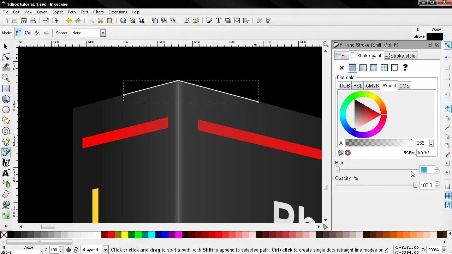Select the Text tool in toolbox

tap(6, 173)
